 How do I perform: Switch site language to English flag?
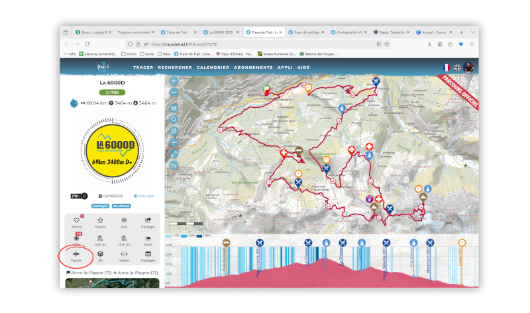click(457, 67)
